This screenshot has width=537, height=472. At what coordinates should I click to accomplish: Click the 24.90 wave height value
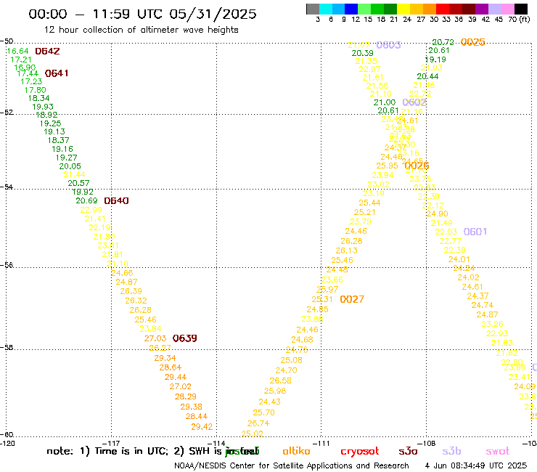(x=437, y=214)
